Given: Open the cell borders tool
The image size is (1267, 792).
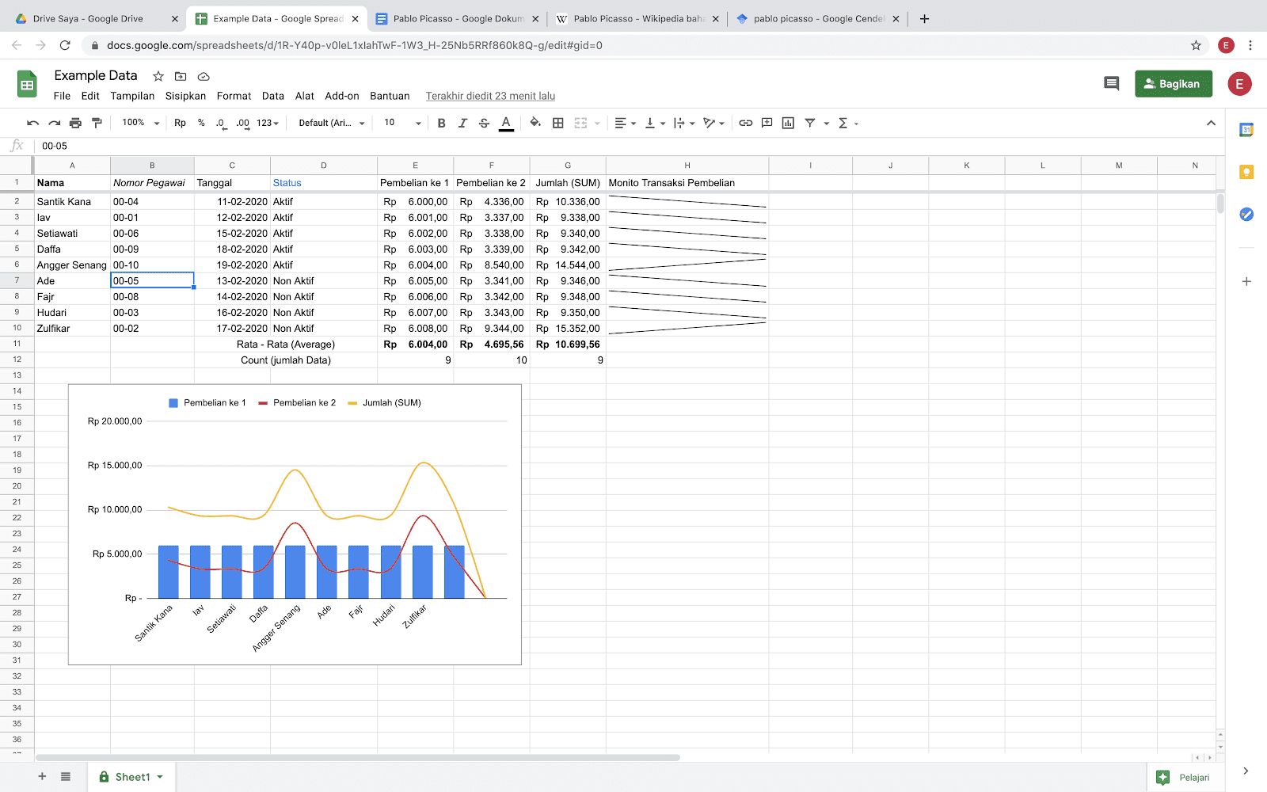Looking at the screenshot, I should pos(558,123).
